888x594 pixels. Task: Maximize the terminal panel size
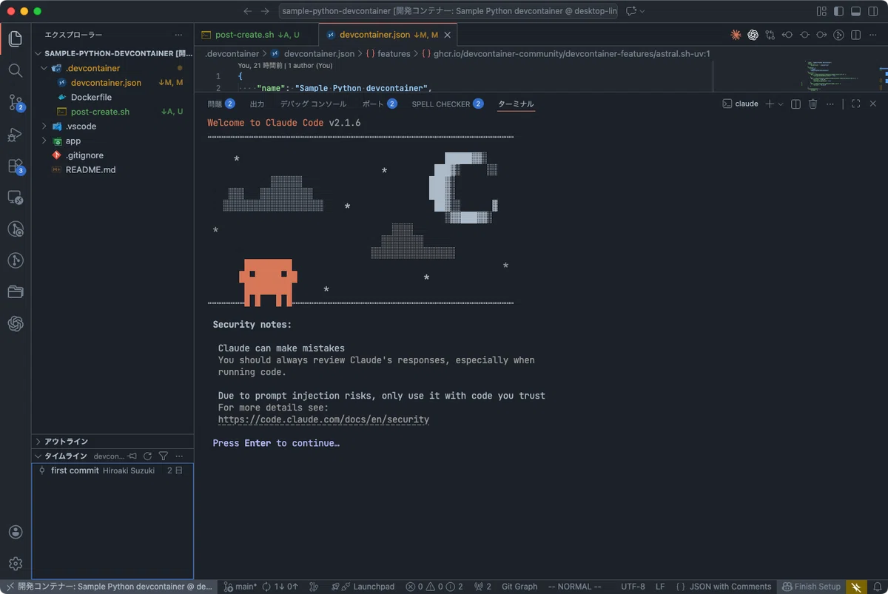click(x=855, y=104)
